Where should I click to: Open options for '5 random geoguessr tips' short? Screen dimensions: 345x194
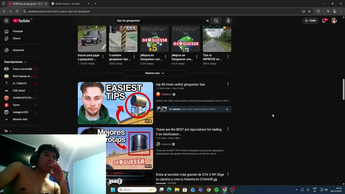(134, 57)
